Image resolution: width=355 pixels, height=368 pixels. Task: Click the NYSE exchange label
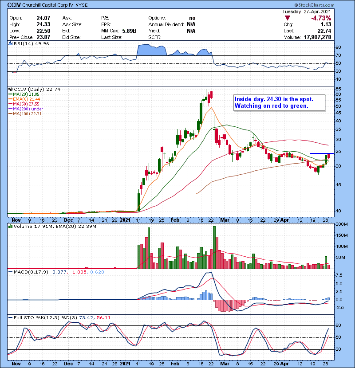(82, 5)
